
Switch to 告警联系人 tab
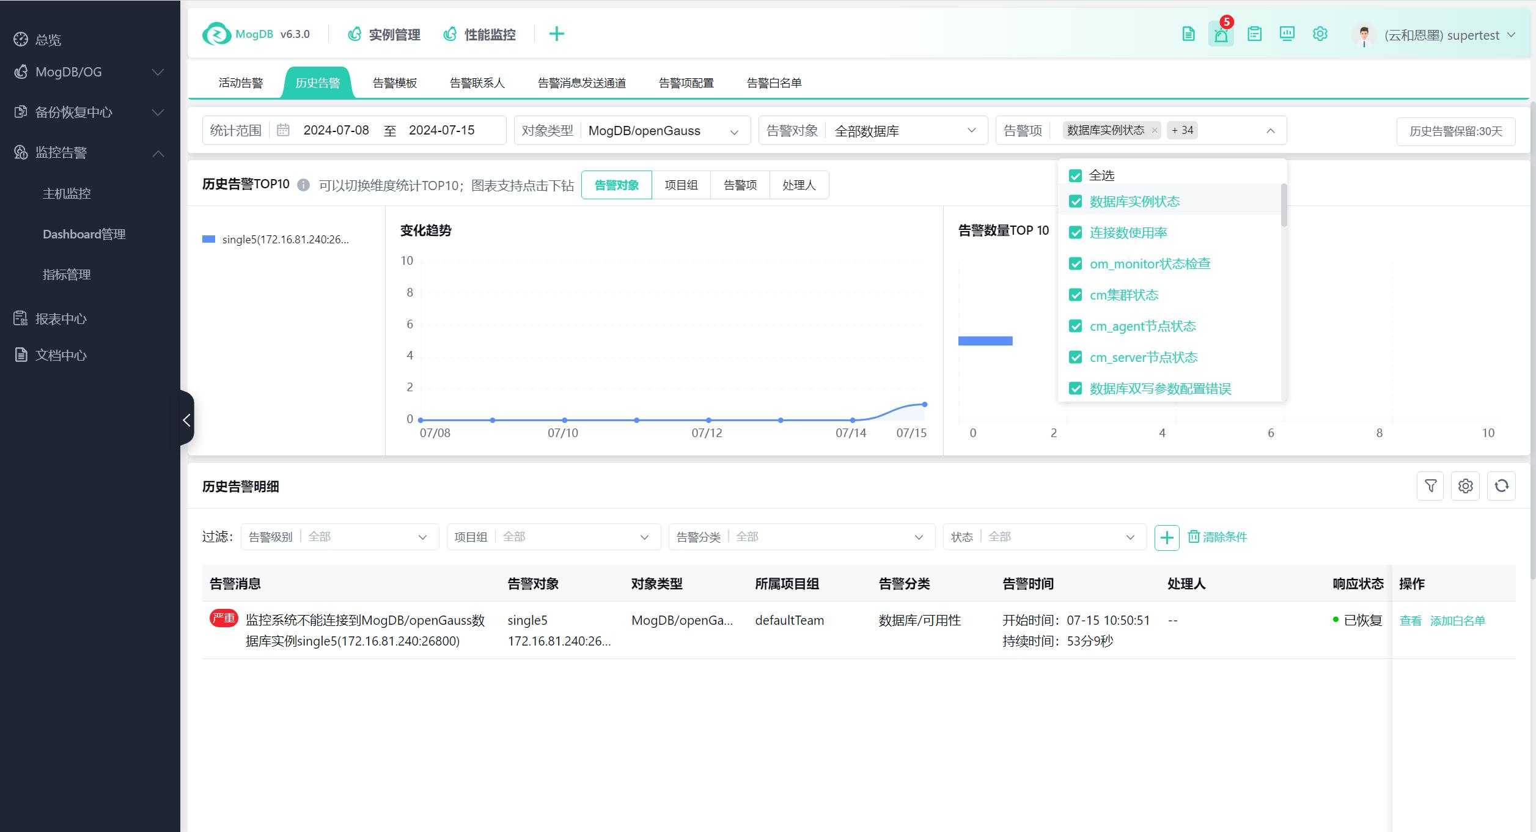tap(477, 83)
